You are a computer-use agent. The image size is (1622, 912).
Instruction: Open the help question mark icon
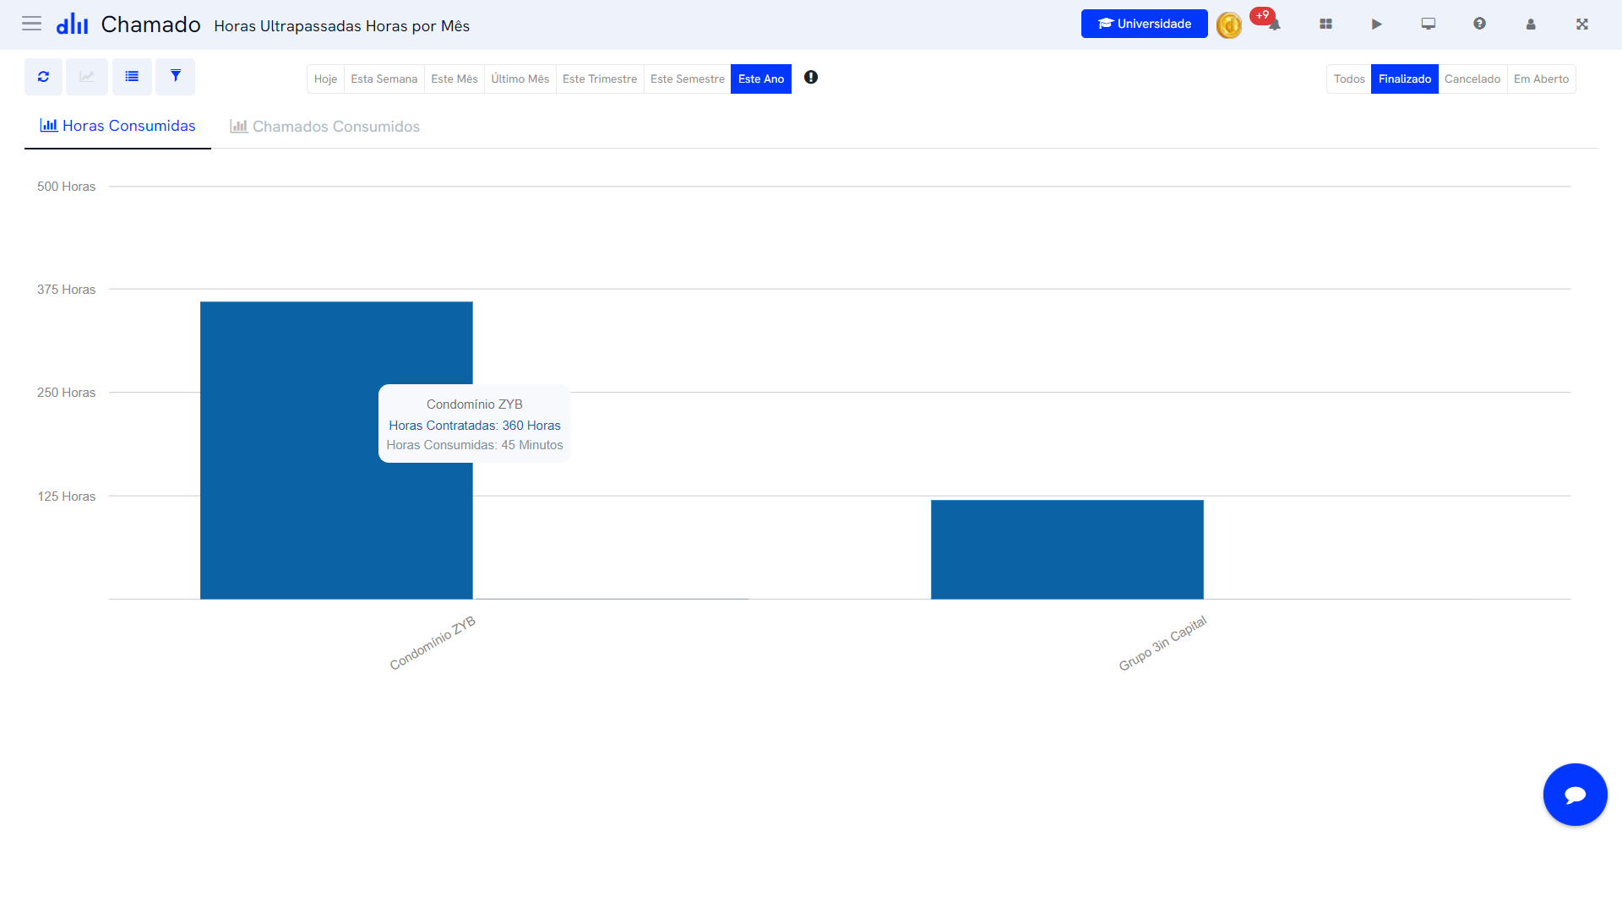1479,24
